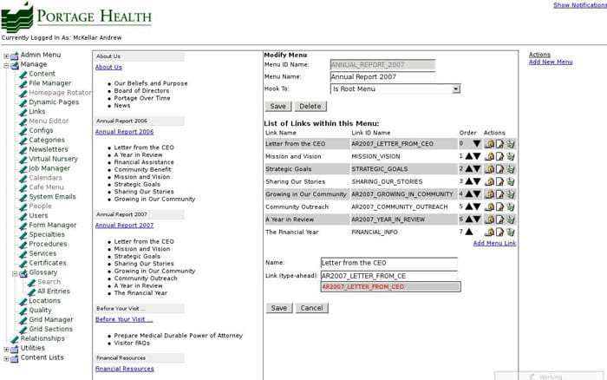Click the trash icon for The Financial Year
This screenshot has height=380, width=607.
tap(511, 232)
